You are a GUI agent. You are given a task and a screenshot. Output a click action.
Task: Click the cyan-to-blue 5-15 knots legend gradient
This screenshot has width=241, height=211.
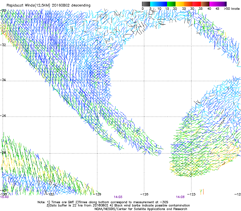[159, 4]
